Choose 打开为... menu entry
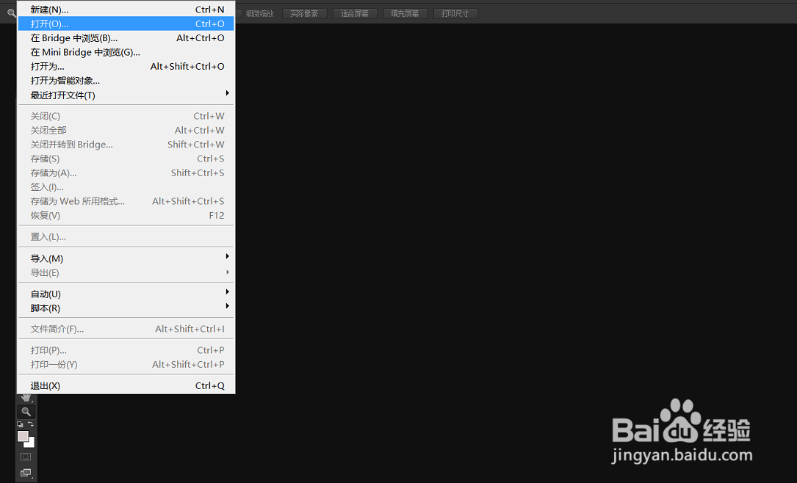Viewport: 797px width, 483px height. tap(126, 67)
